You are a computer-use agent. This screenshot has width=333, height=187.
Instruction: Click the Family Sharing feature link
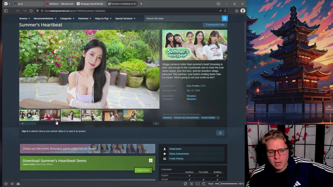click(176, 159)
